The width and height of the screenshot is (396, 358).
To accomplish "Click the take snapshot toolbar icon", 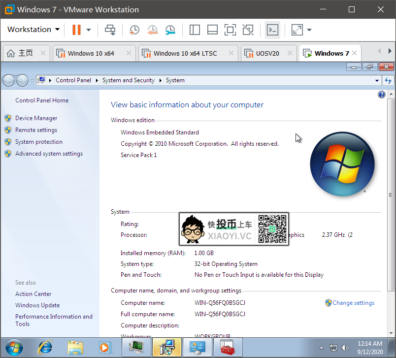I will click(x=134, y=30).
